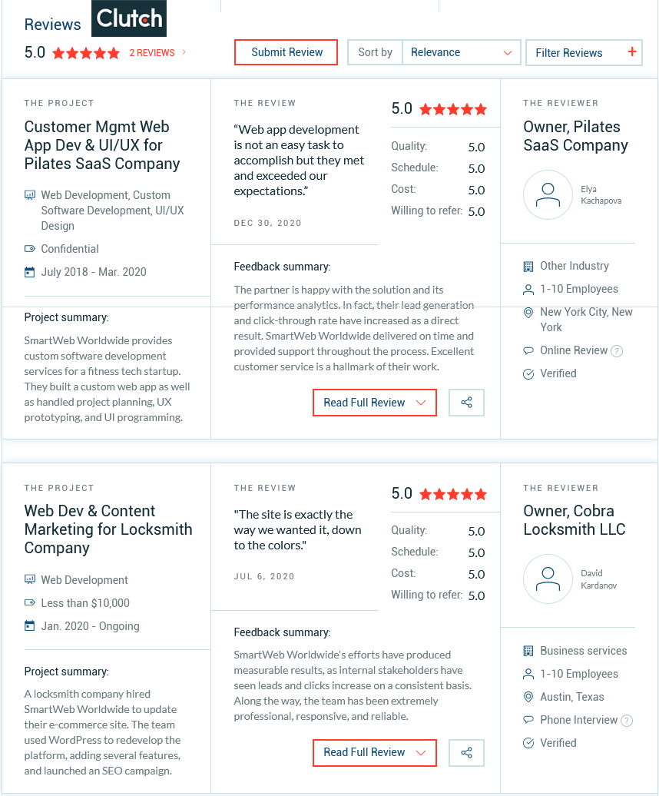Open the Sort by Relevance dropdown

point(462,52)
